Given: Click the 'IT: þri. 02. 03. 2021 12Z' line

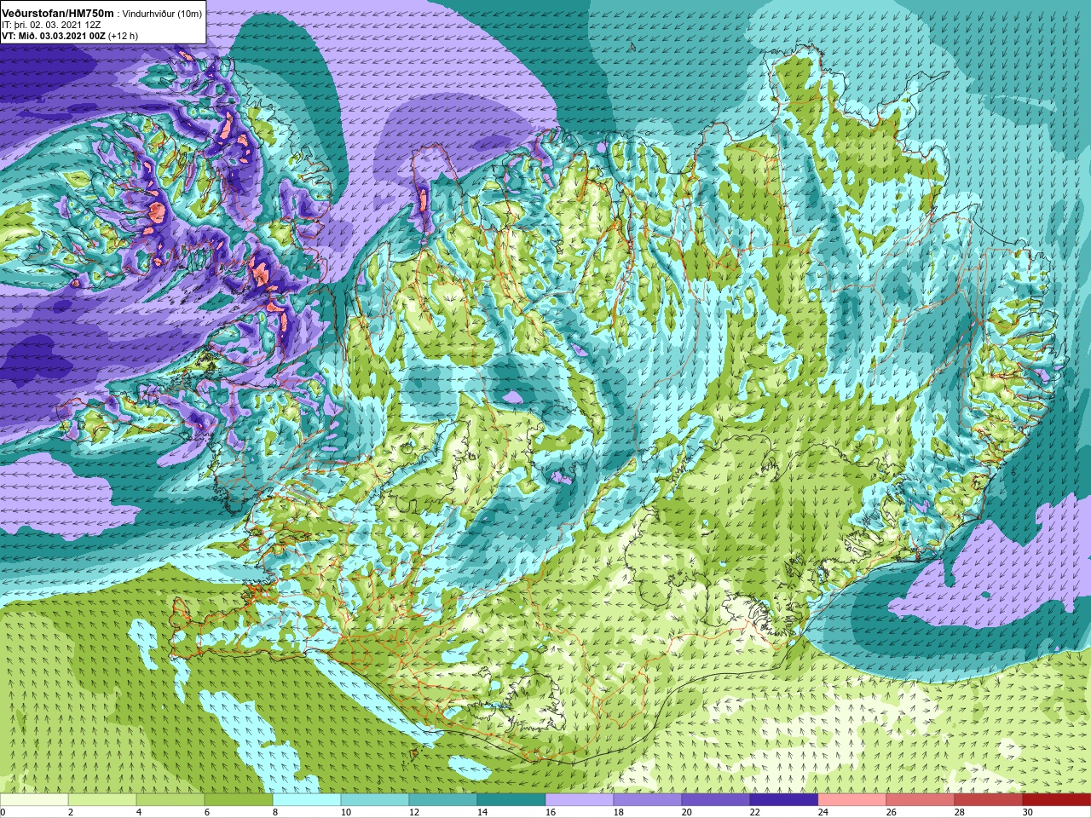Looking at the screenshot, I should (x=51, y=25).
